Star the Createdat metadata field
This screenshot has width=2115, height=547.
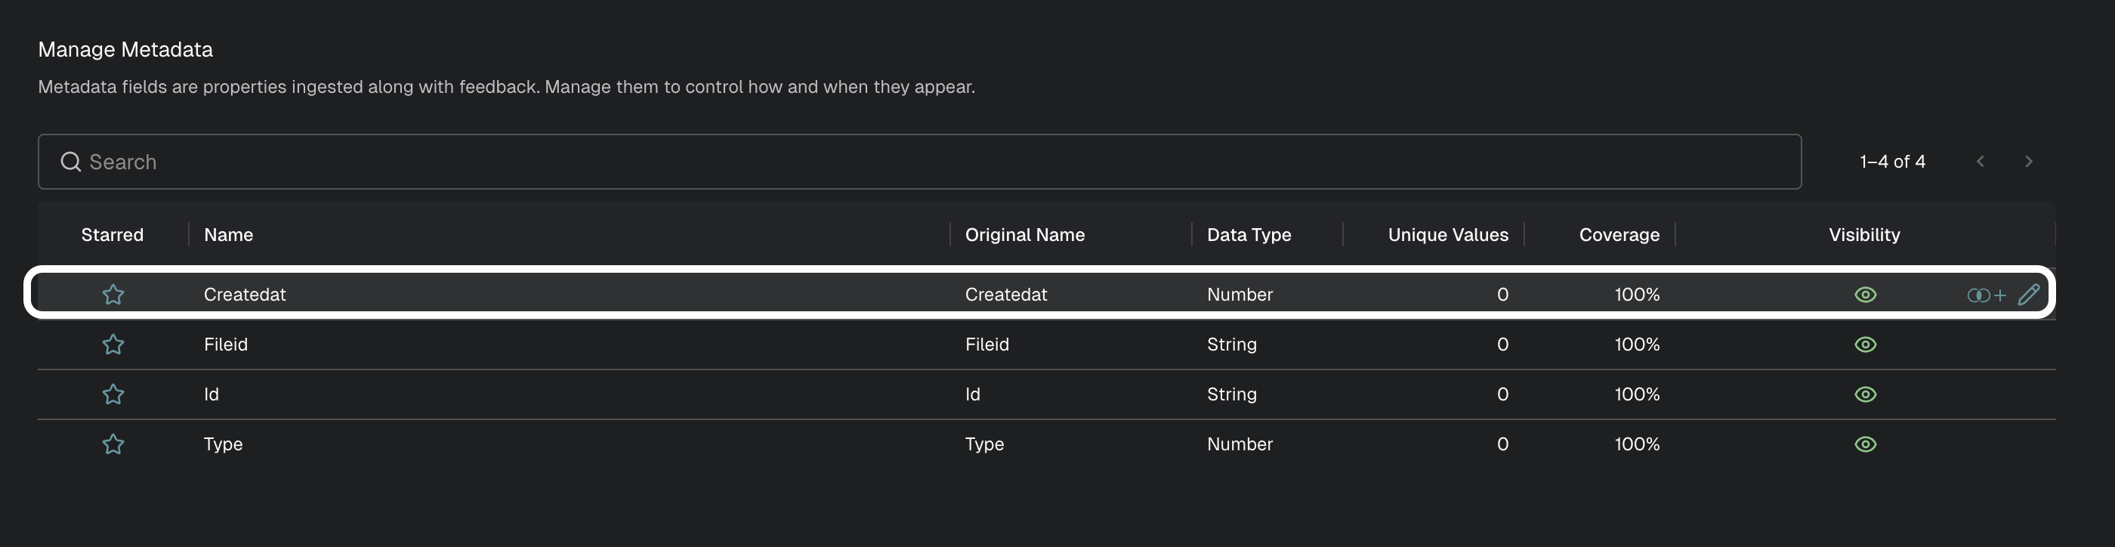click(113, 294)
